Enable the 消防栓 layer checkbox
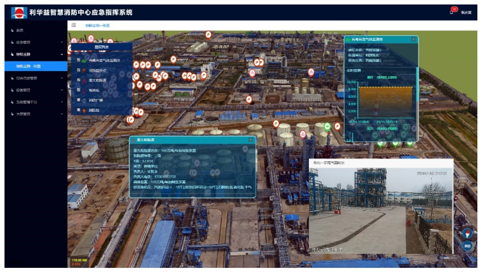Viewport: 487px width, 273px height. [79, 110]
